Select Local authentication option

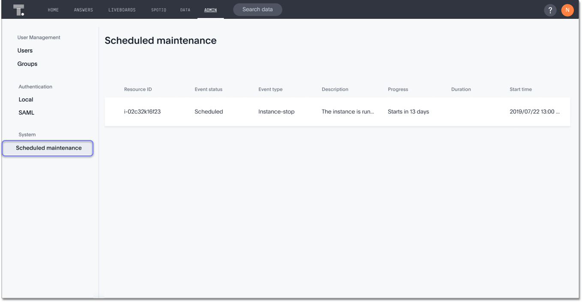pyautogui.click(x=26, y=99)
